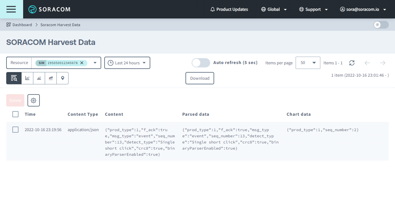Image resolution: width=395 pixels, height=197 pixels.
Task: Select the table data view
Action: (14, 78)
